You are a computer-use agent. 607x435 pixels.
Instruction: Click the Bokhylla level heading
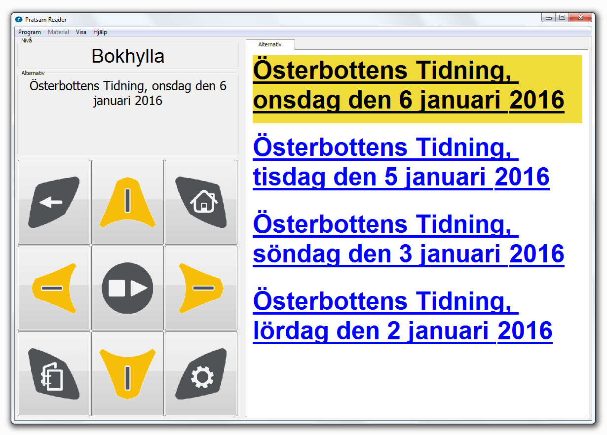[x=127, y=56]
